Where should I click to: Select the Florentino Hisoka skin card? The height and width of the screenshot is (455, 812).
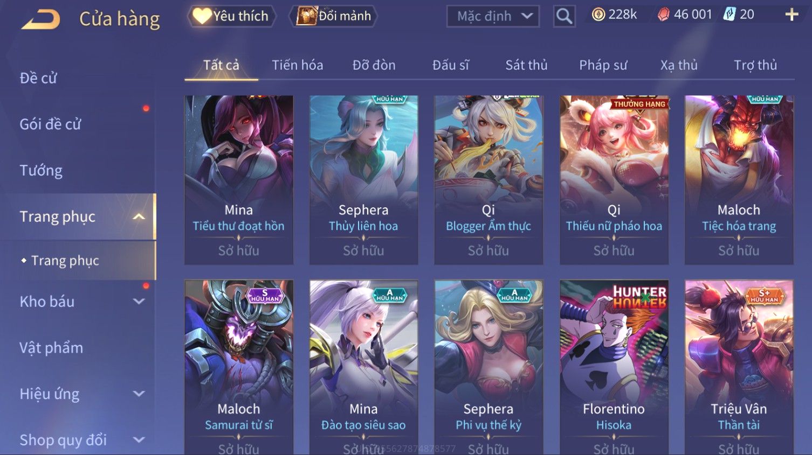click(614, 367)
